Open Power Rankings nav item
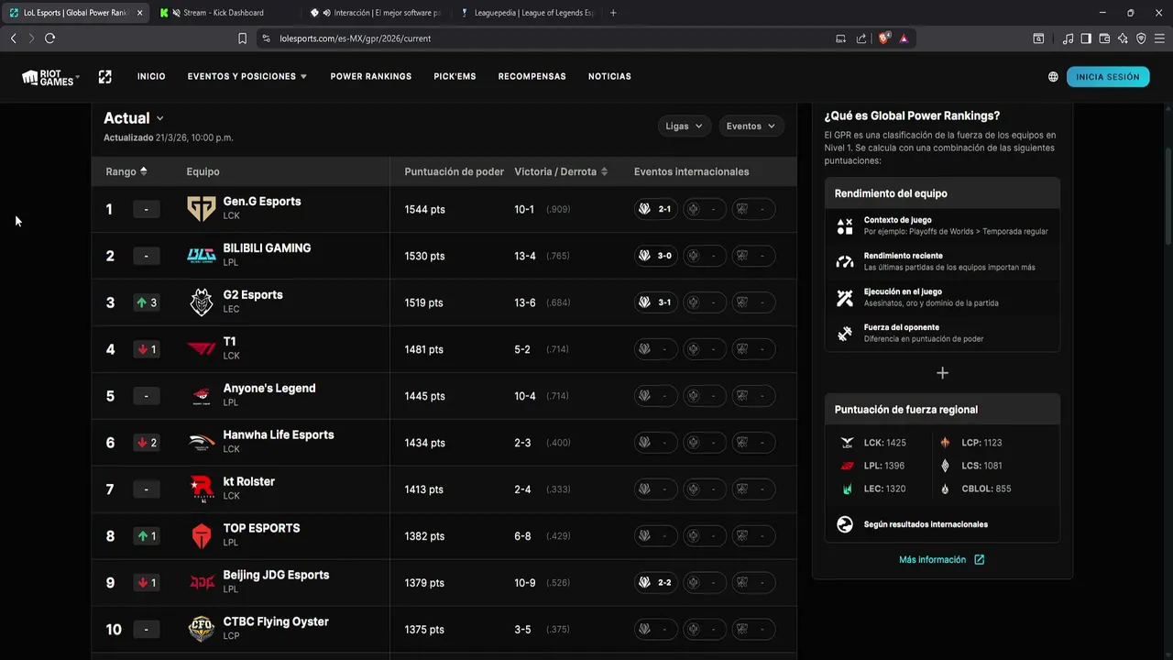Image resolution: width=1173 pixels, height=660 pixels. point(371,77)
